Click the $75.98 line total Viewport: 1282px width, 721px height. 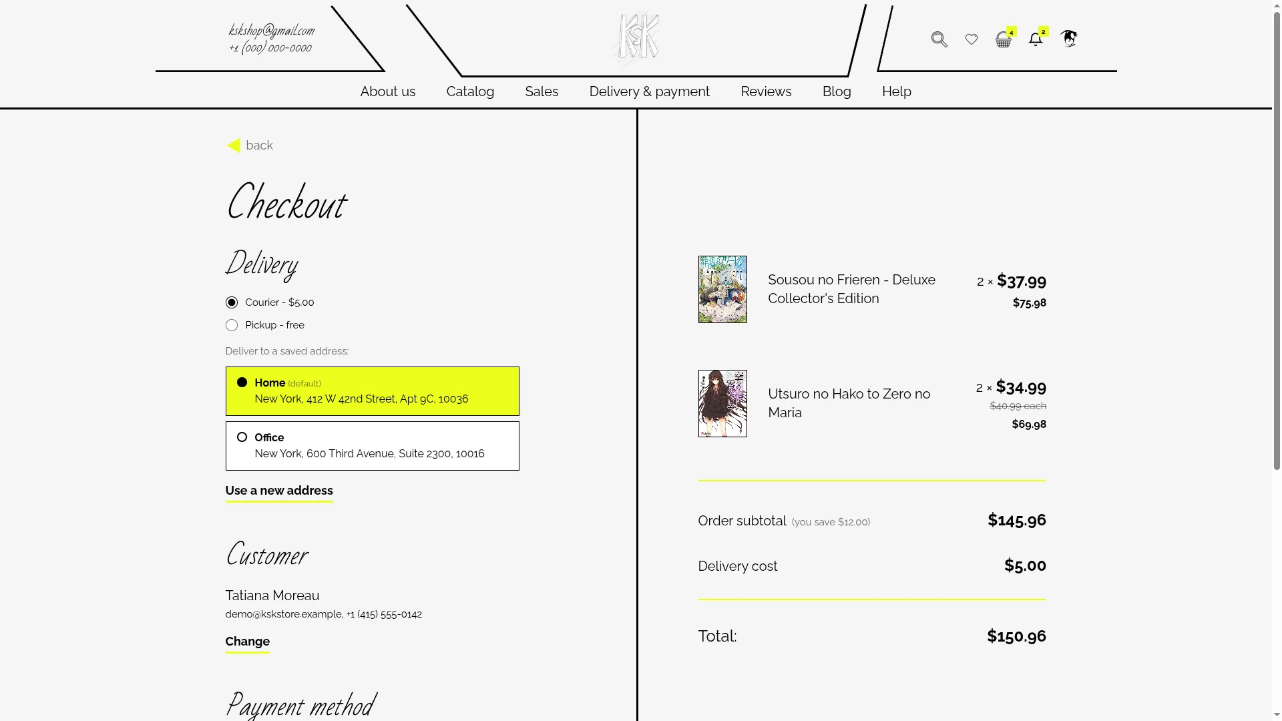click(x=1029, y=303)
